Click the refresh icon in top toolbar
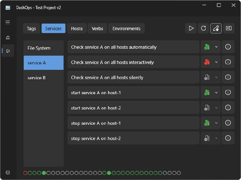The image size is (241, 180). (x=203, y=28)
